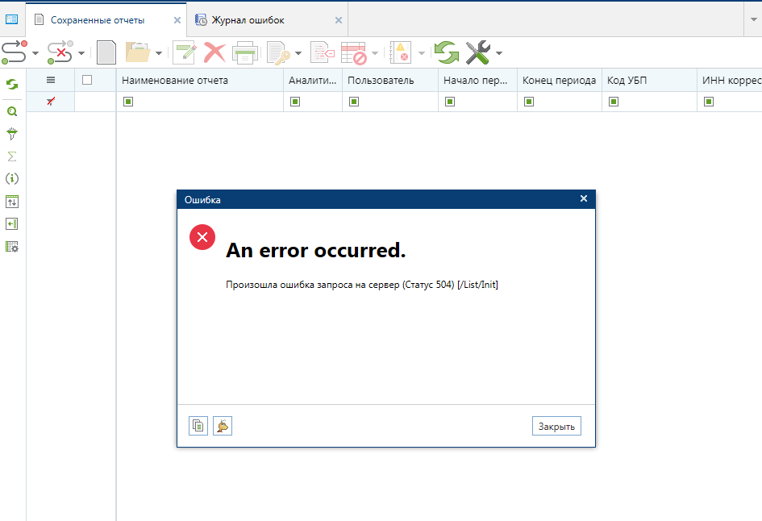The width and height of the screenshot is (762, 521).
Task: Toggle filter box under Аналити... column
Action: [295, 102]
